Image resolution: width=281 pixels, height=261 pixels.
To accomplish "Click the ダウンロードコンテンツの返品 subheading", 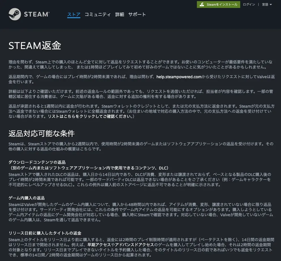I will [x=37, y=162].
